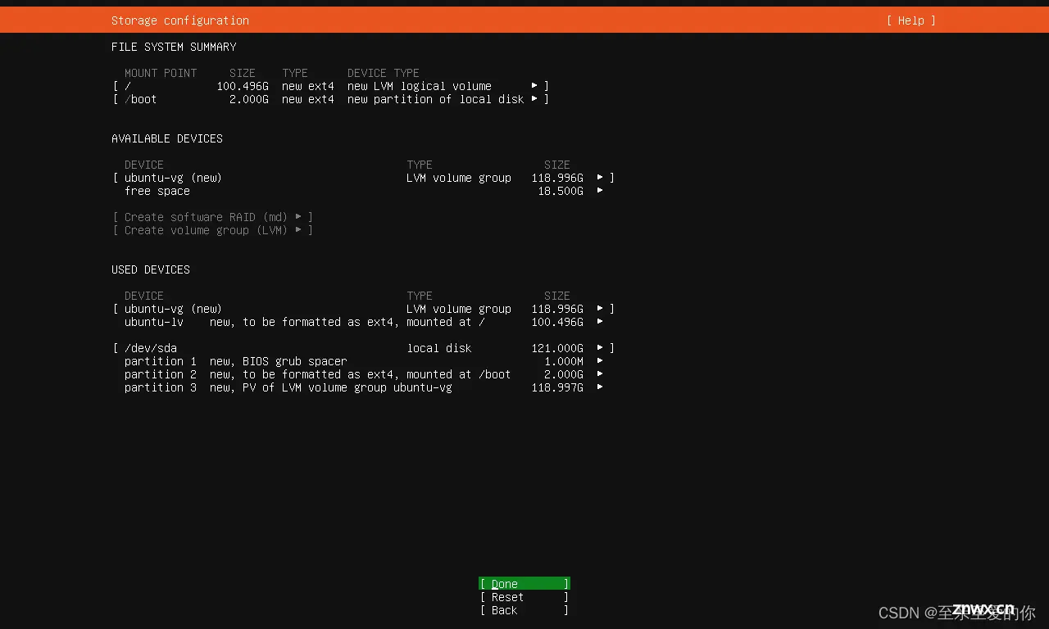Select the Done button

point(524,584)
